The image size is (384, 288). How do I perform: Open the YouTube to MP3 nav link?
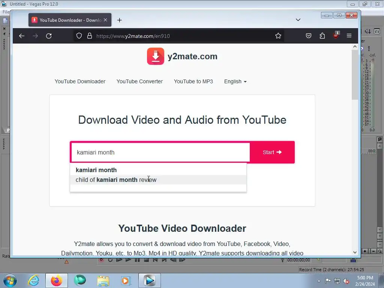tap(193, 81)
